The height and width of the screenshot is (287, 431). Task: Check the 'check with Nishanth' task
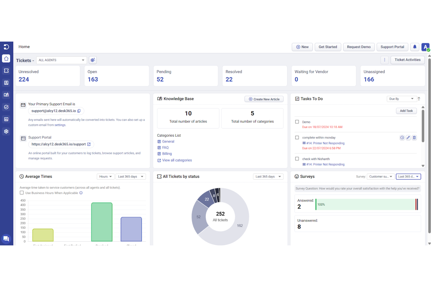tap(297, 159)
